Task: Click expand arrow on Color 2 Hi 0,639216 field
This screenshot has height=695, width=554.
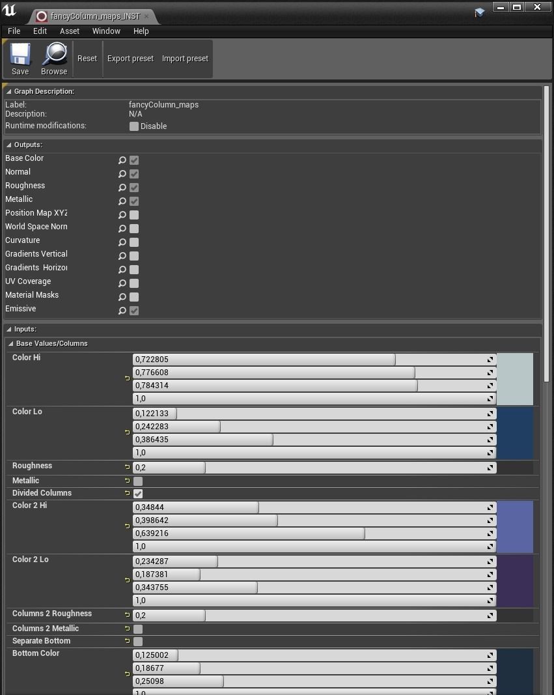Action: point(490,533)
